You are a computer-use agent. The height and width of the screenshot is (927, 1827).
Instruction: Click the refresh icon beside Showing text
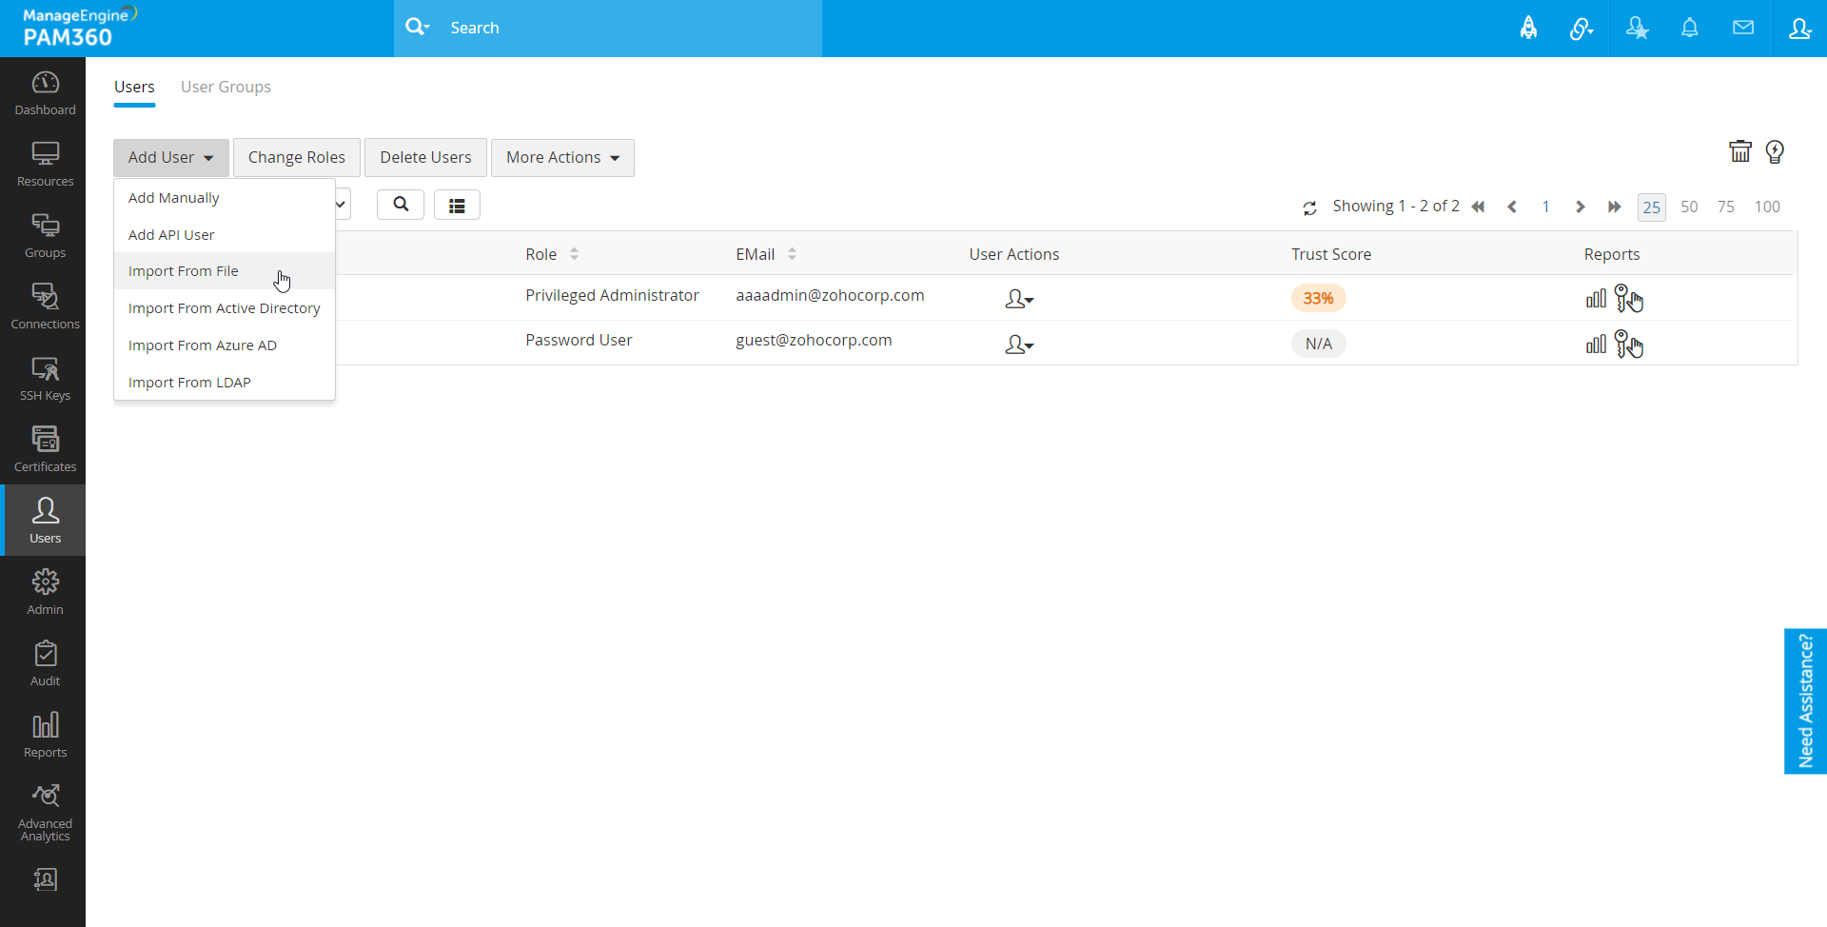click(1309, 207)
